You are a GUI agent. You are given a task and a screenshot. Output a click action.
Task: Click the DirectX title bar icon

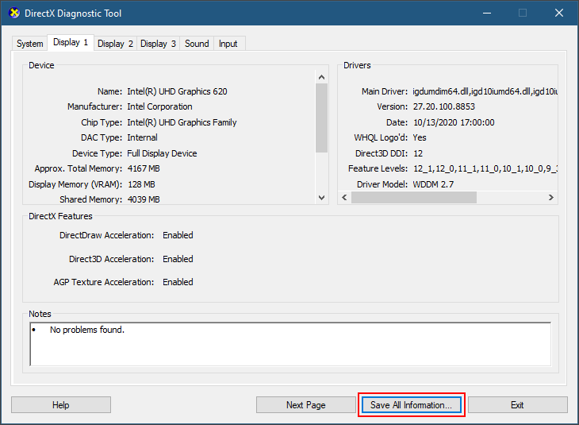(14, 14)
